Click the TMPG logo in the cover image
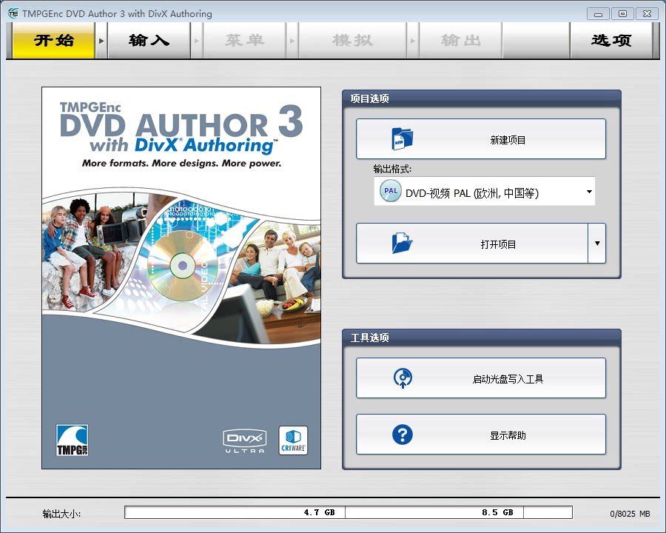The width and height of the screenshot is (666, 533). 72,440
